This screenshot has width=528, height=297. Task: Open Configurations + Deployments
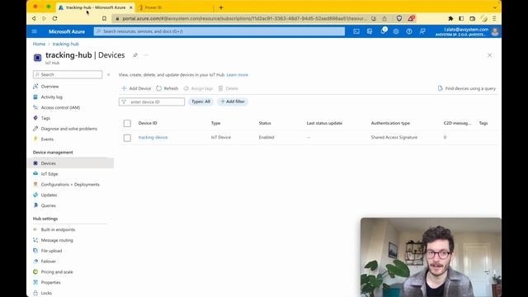pyautogui.click(x=70, y=185)
